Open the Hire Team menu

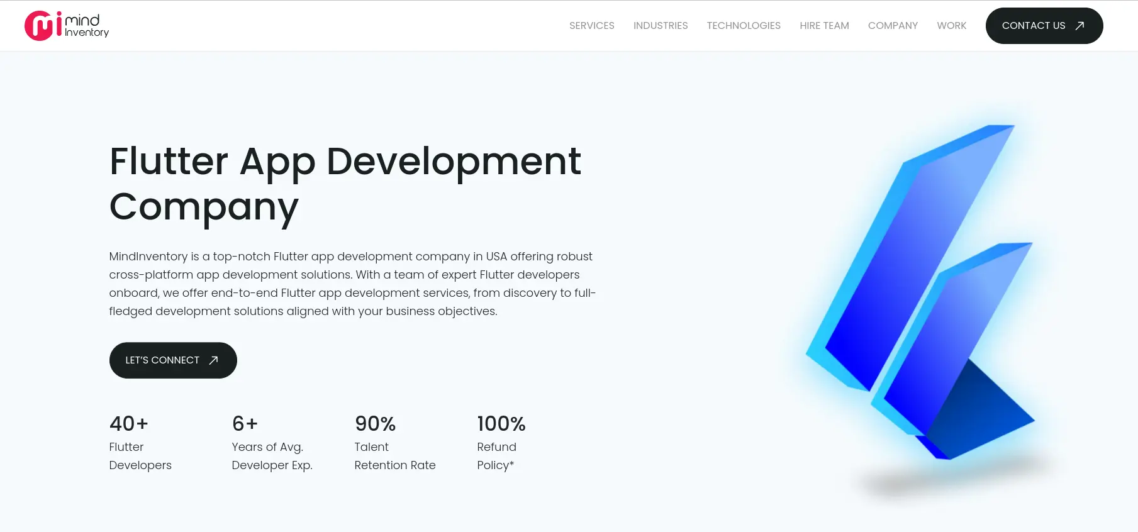(x=824, y=26)
